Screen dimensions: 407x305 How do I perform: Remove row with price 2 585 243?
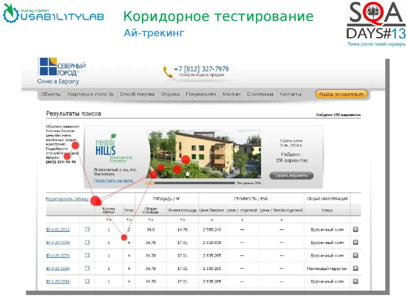(356, 229)
